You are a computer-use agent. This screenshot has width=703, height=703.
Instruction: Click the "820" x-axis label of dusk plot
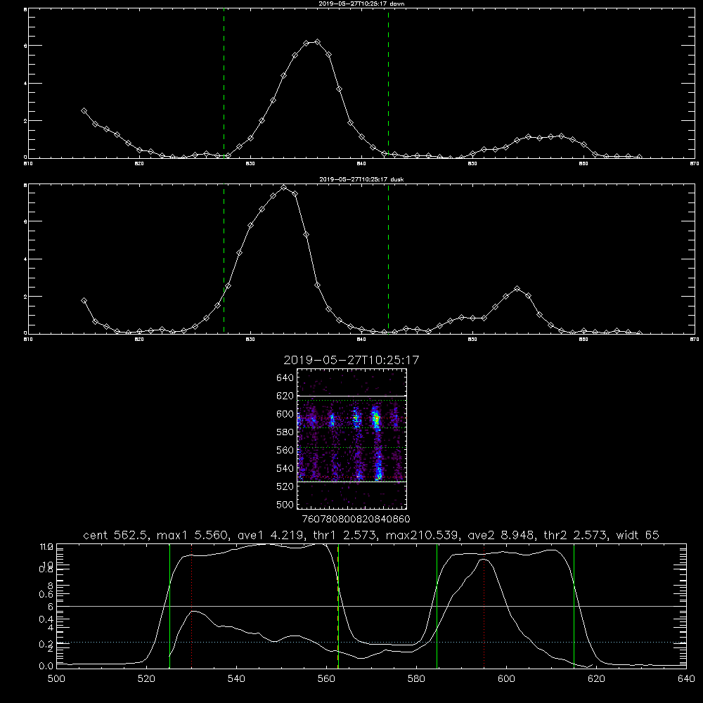(139, 340)
